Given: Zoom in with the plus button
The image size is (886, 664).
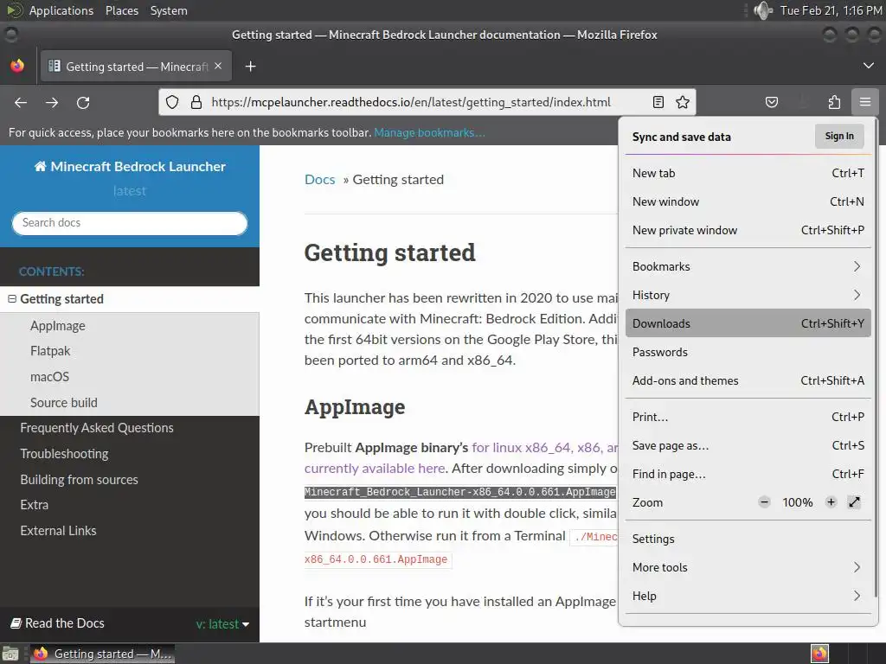Looking at the screenshot, I should tap(831, 502).
